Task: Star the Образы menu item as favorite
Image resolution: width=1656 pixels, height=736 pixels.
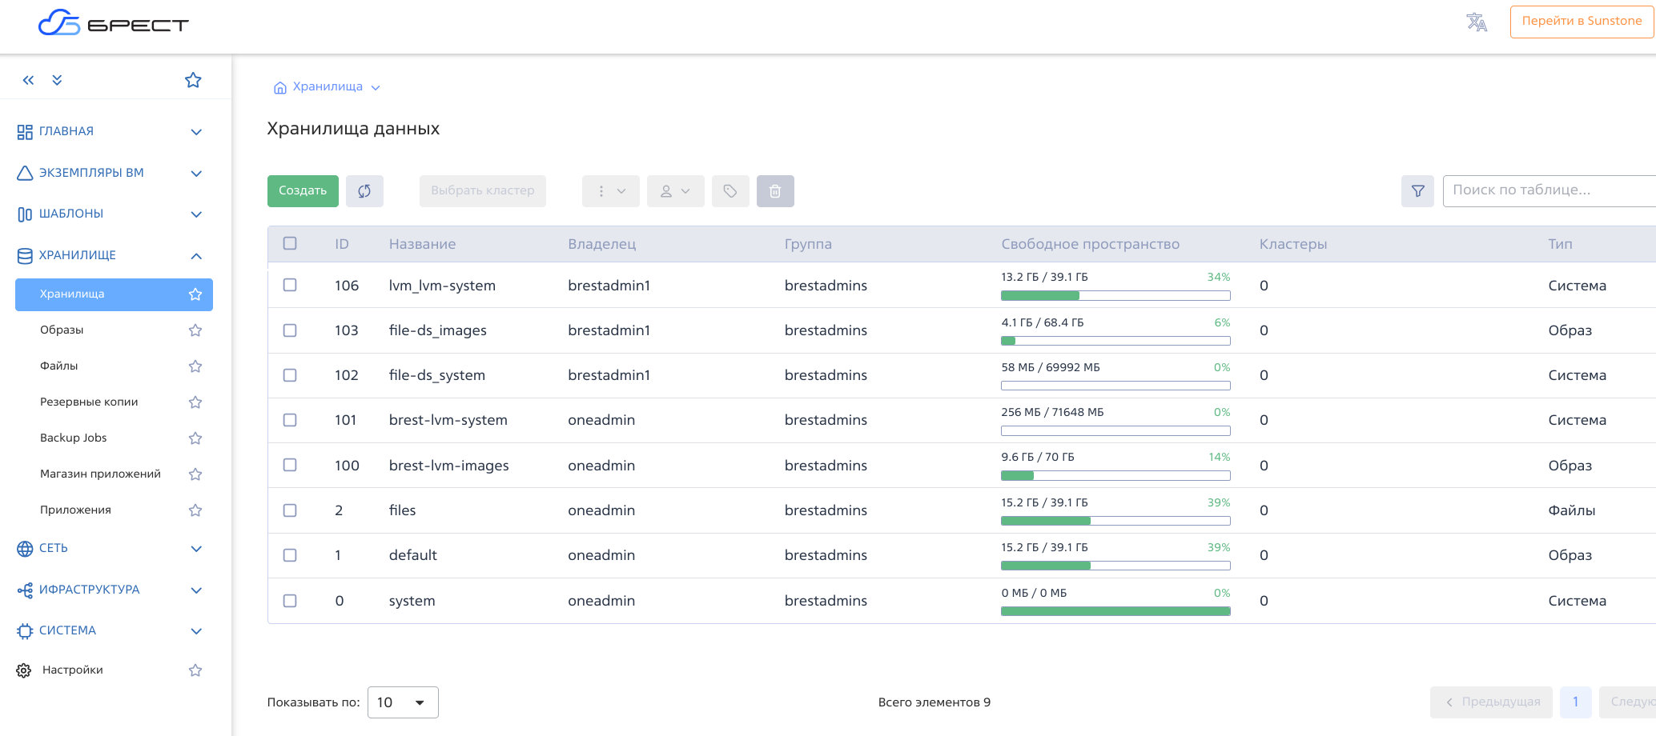Action: coord(195,330)
